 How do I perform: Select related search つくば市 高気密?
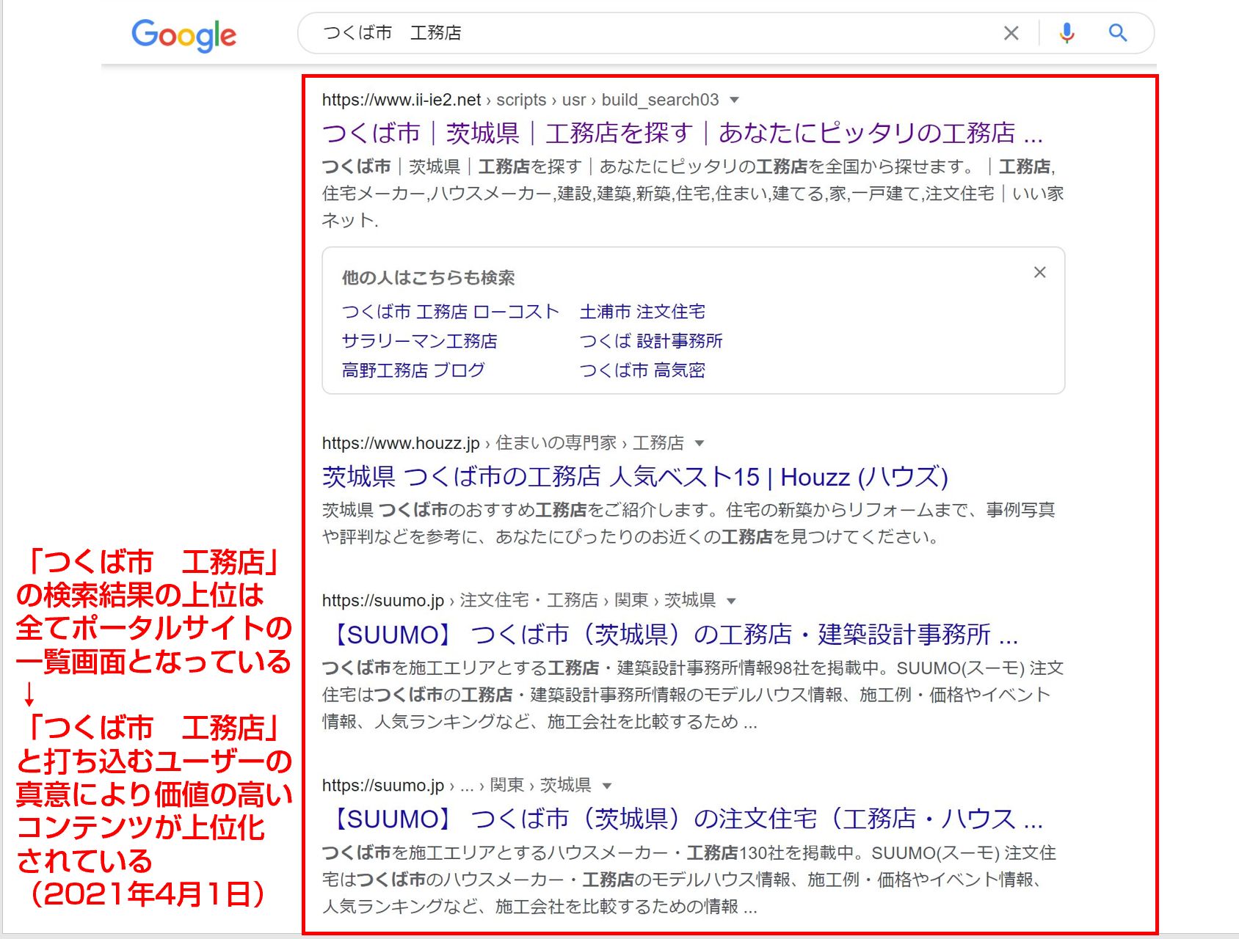pyautogui.click(x=642, y=370)
